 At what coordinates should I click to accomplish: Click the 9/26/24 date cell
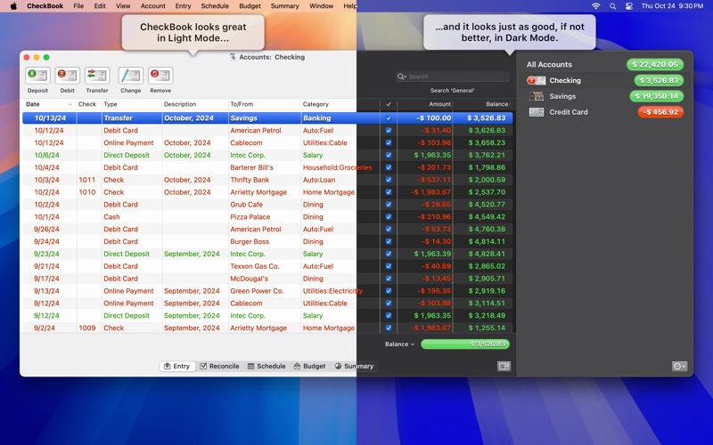point(46,230)
